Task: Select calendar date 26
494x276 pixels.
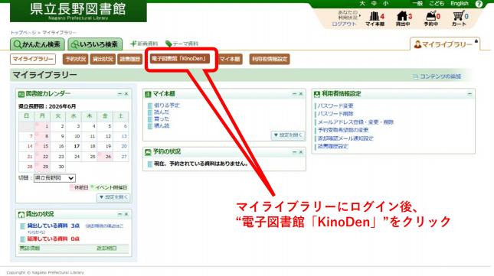Action: pyautogui.click(x=105, y=157)
